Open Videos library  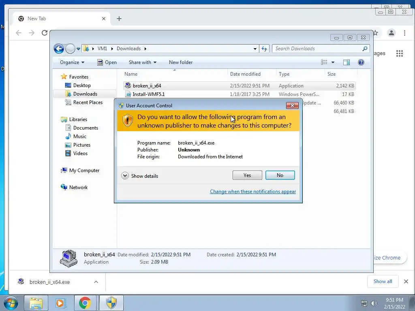coord(80,153)
